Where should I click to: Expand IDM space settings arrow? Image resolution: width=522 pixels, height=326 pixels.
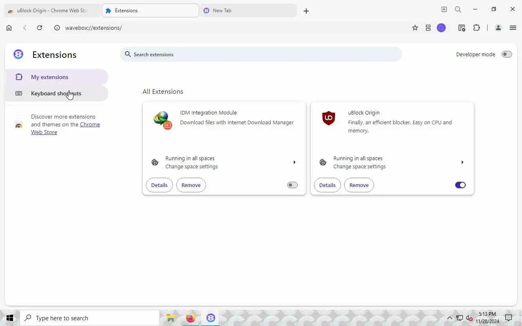pos(294,162)
